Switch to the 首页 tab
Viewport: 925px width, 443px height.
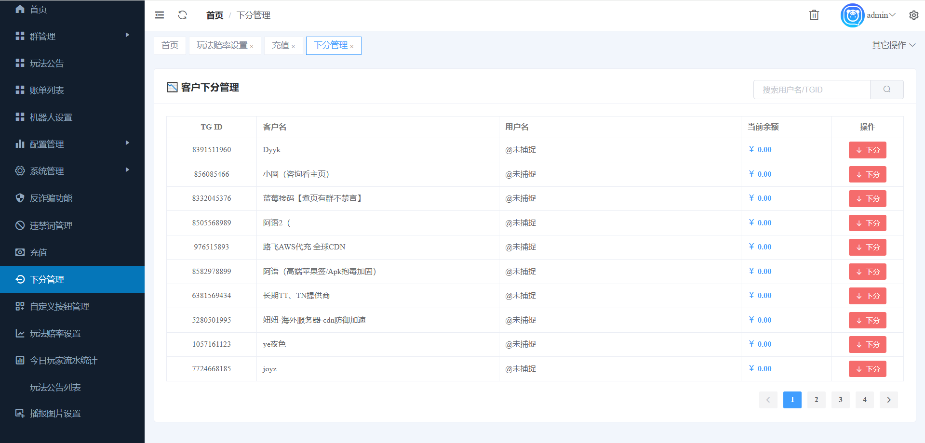(170, 46)
